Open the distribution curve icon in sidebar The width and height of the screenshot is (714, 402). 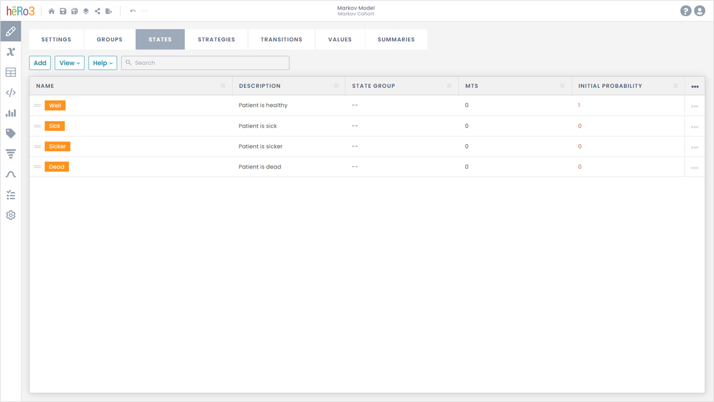click(11, 174)
